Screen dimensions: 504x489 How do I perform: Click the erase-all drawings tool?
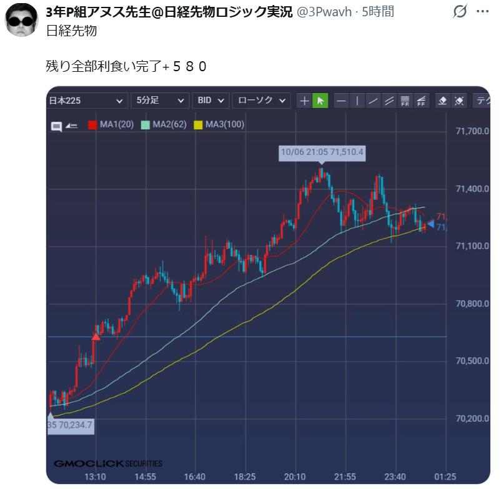pos(459,101)
